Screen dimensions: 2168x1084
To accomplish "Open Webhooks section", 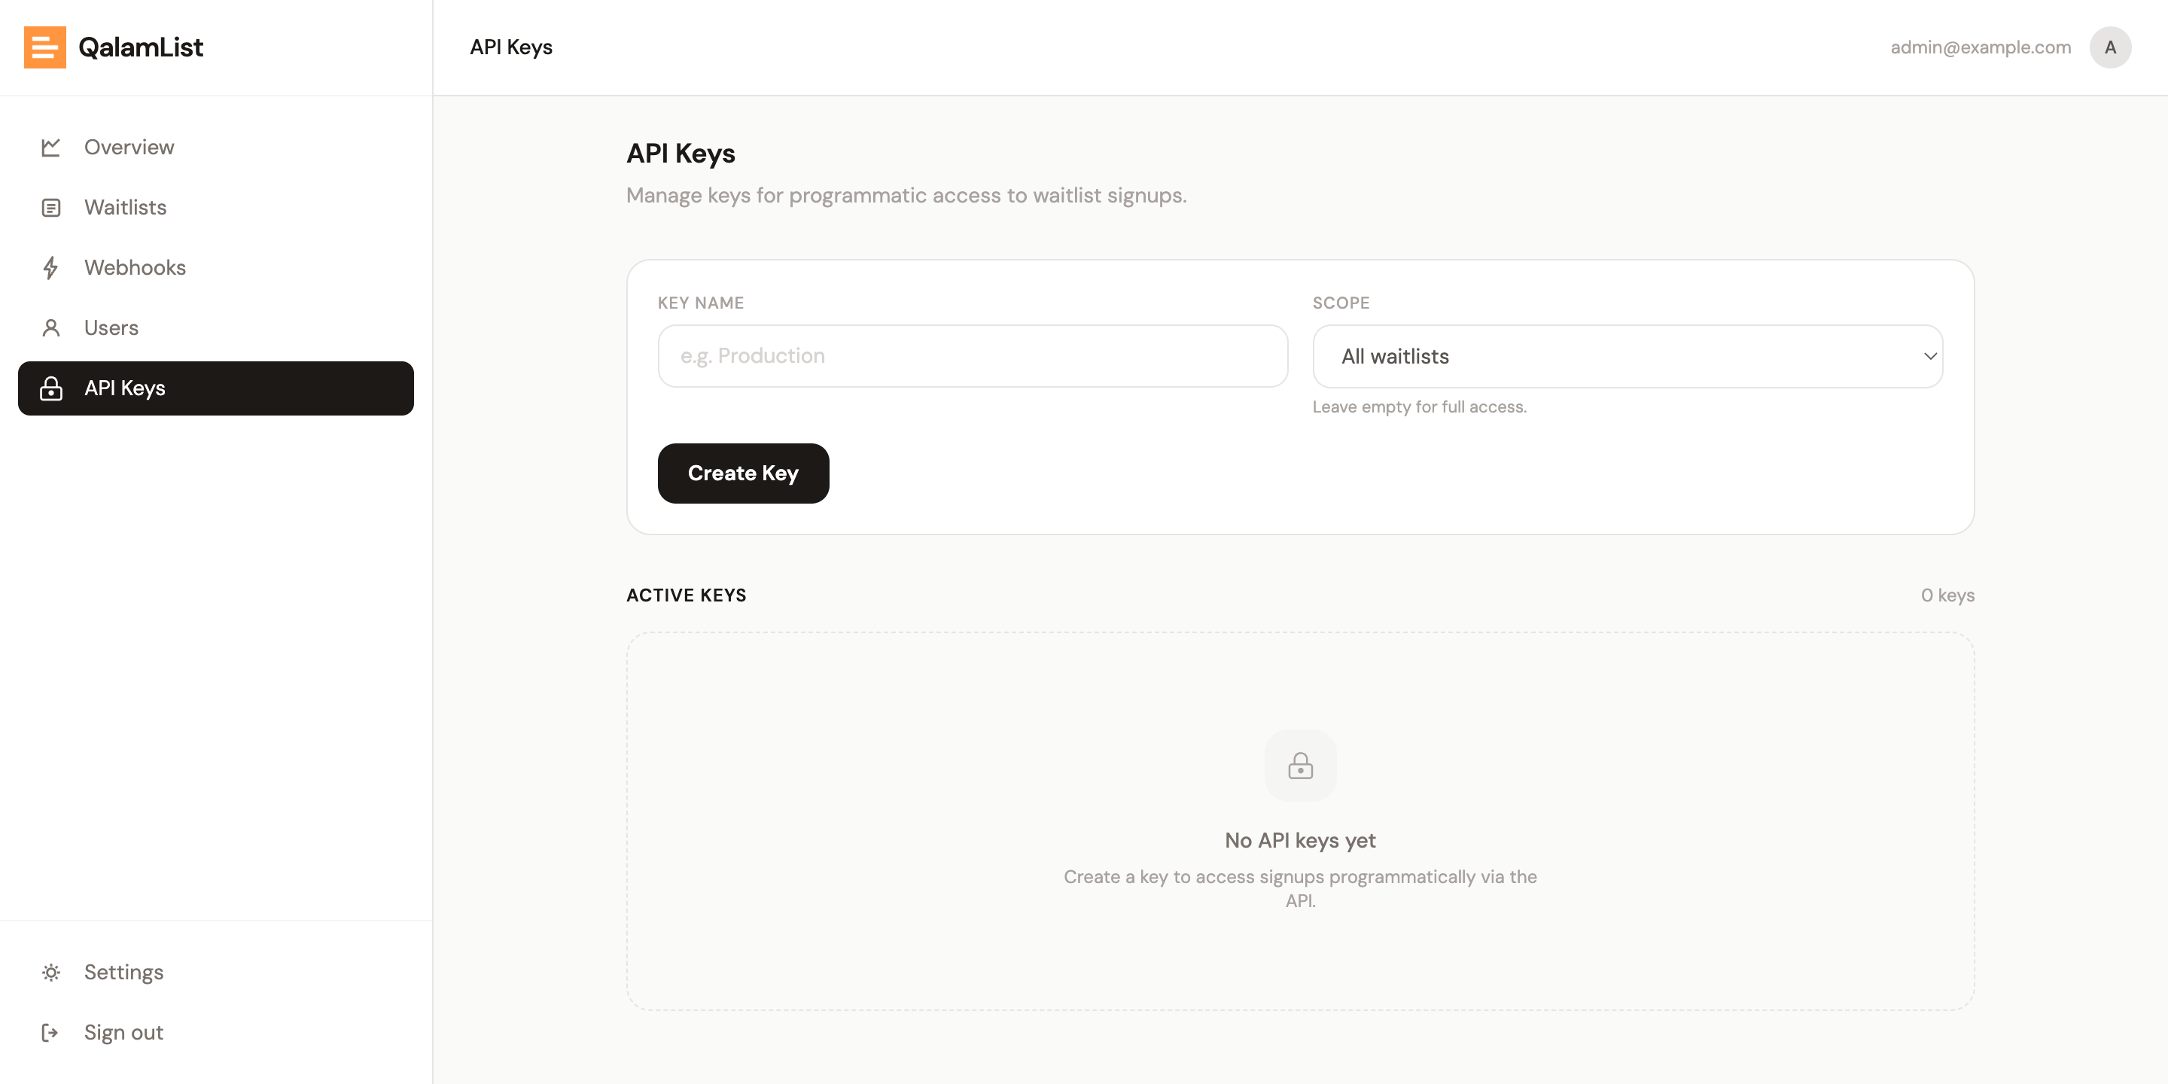I will point(215,268).
